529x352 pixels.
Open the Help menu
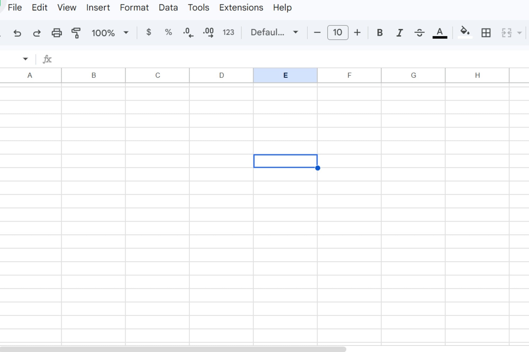coord(282,7)
